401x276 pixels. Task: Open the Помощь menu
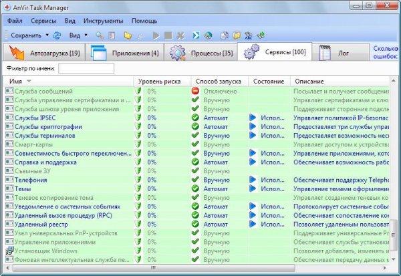144,21
